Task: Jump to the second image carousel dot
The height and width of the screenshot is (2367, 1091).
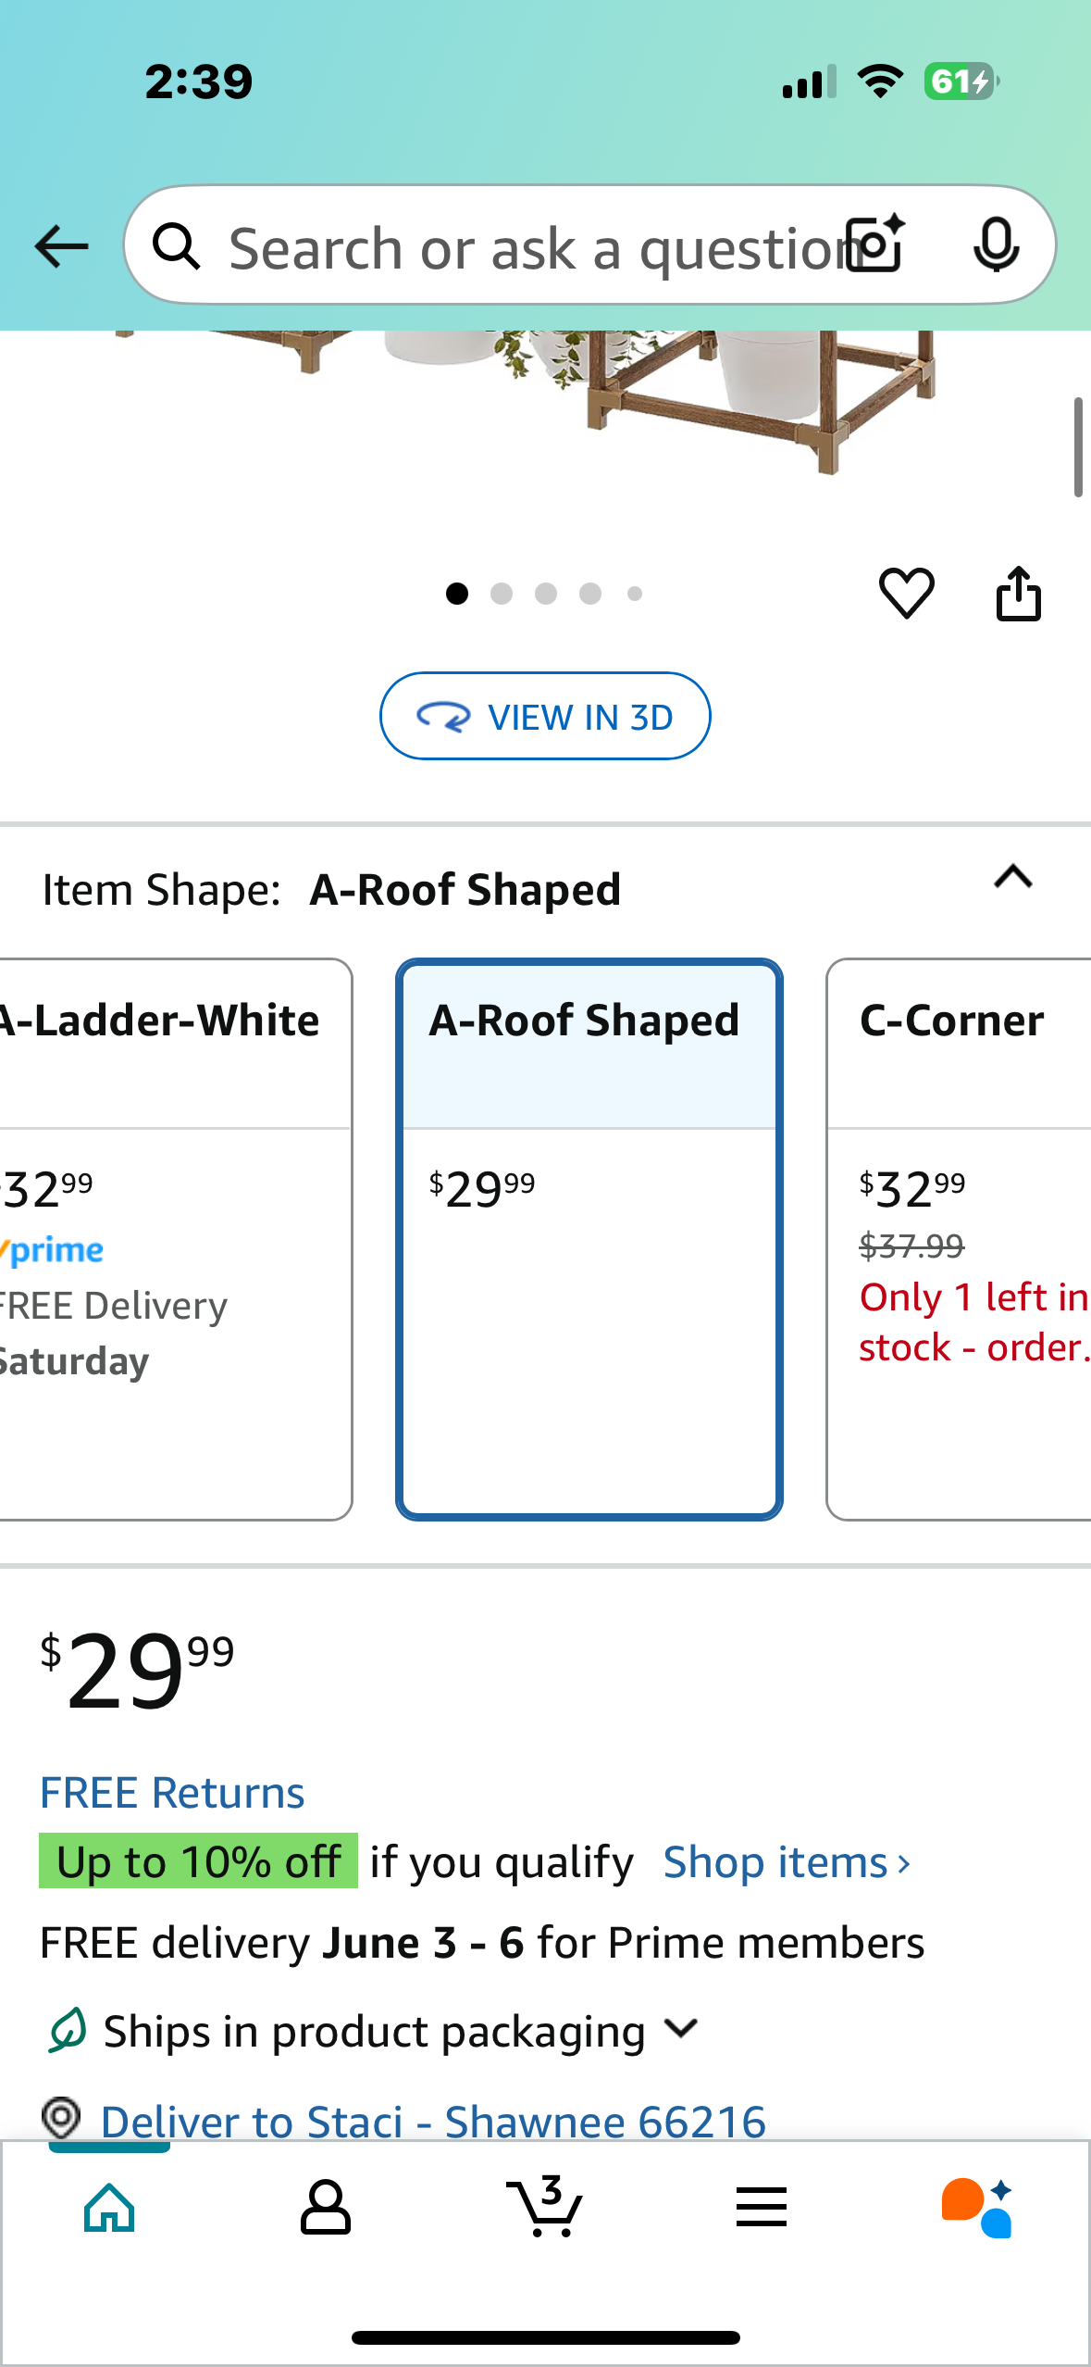Action: (502, 594)
